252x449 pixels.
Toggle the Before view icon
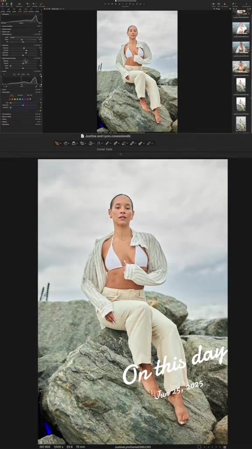pyautogui.click(x=213, y=4)
